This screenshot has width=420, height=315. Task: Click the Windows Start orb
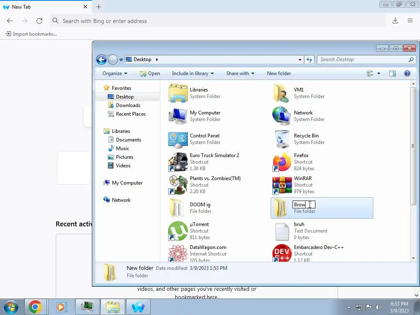click(x=11, y=307)
